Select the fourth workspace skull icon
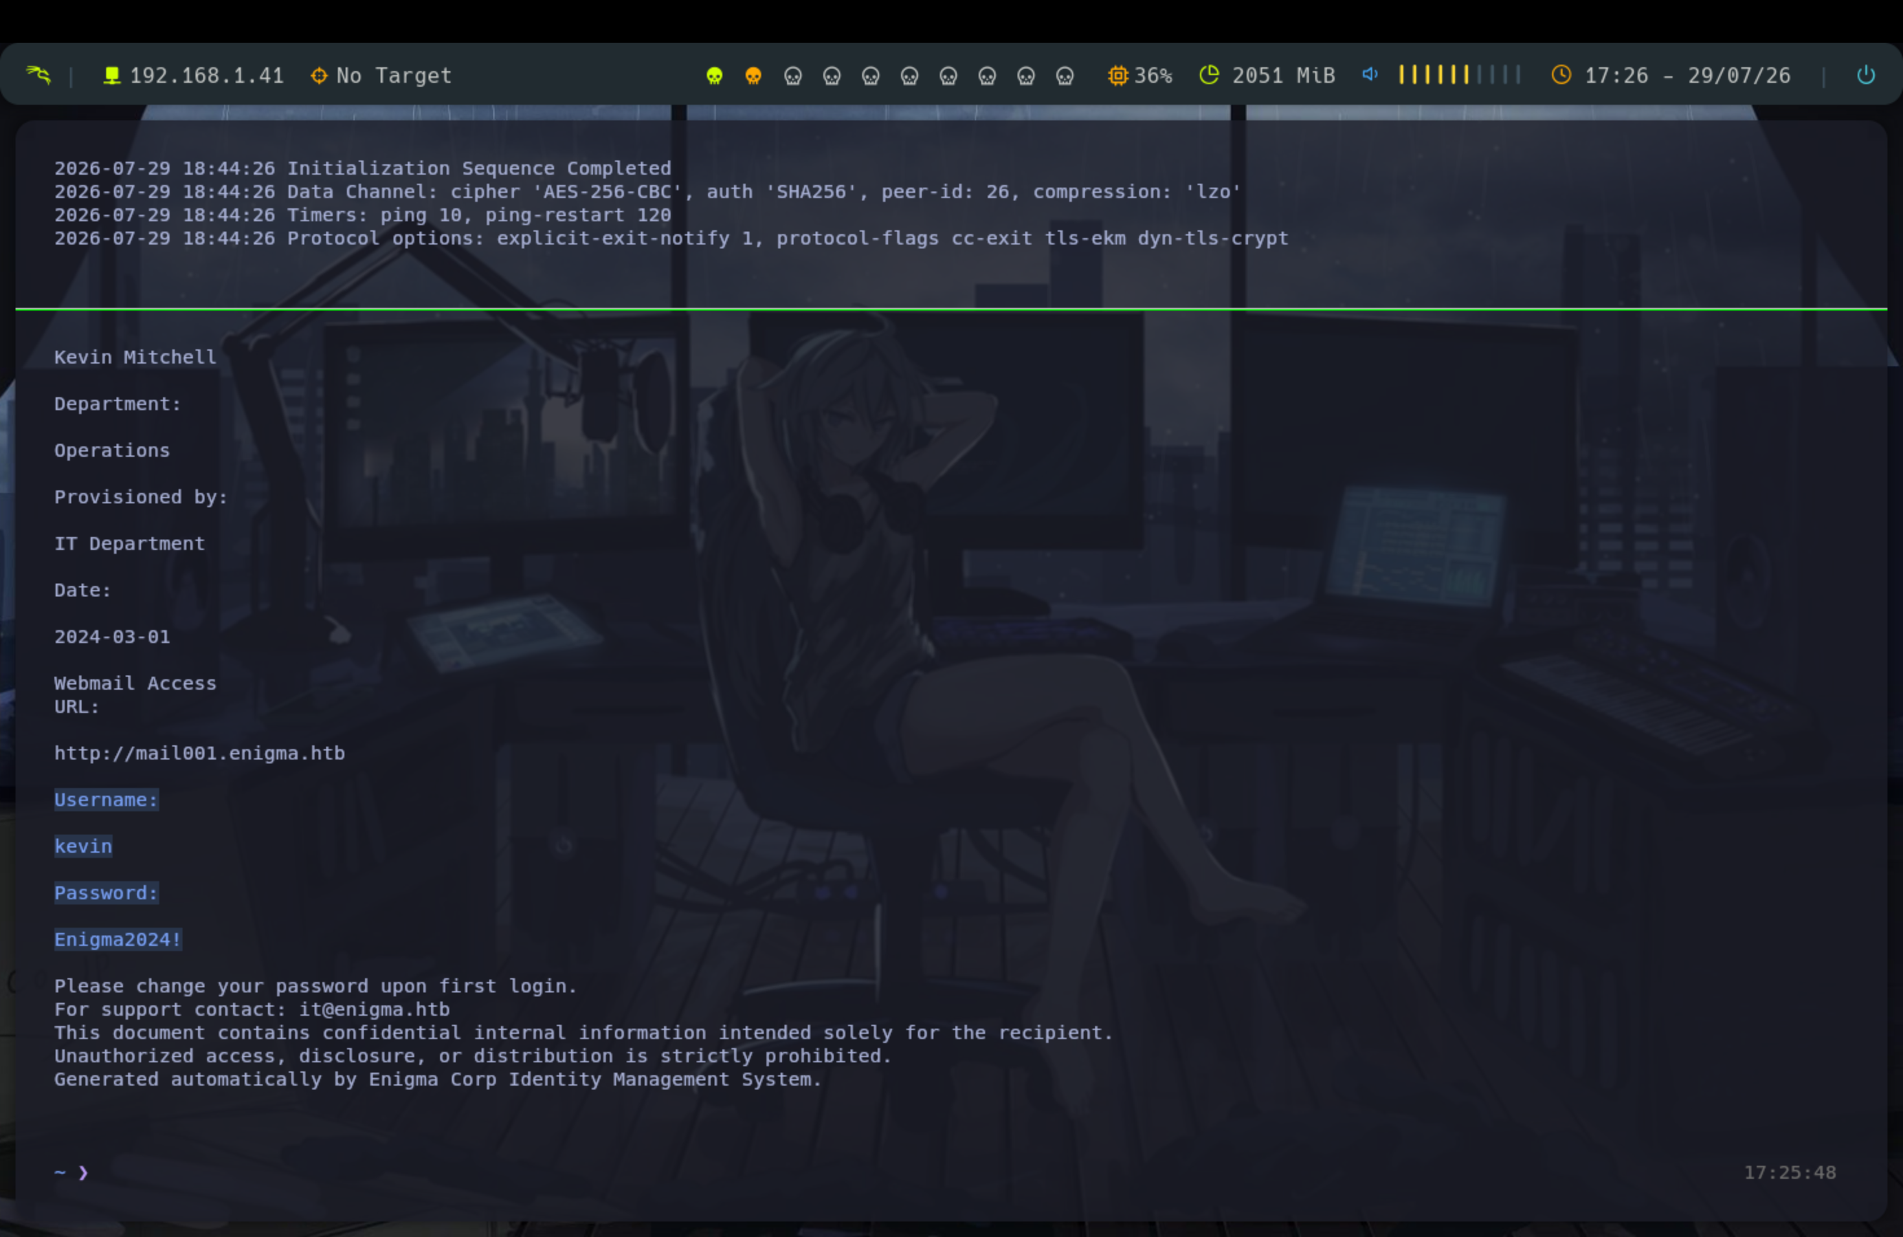The height and width of the screenshot is (1237, 1903). [x=832, y=76]
